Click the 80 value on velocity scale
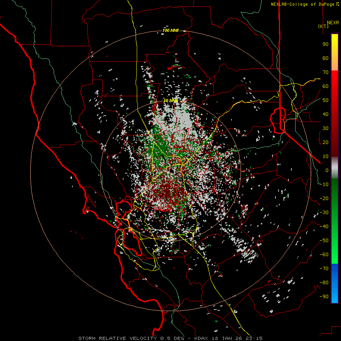Image resolution: width=341 pixels, height=341 pixels. pyautogui.click(x=325, y=58)
